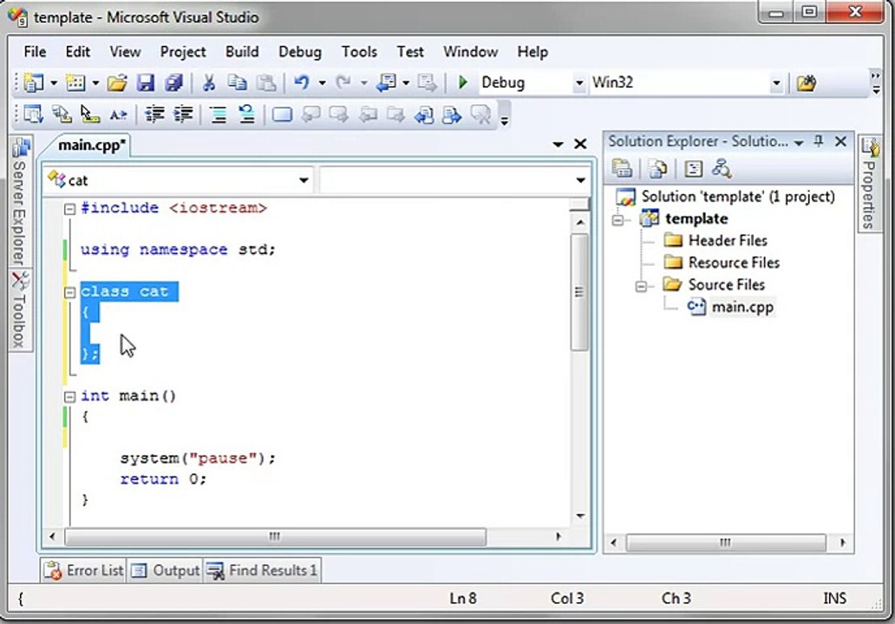Viewport: 895px width, 624px height.
Task: Click the Redo arrow icon
Action: click(x=343, y=83)
